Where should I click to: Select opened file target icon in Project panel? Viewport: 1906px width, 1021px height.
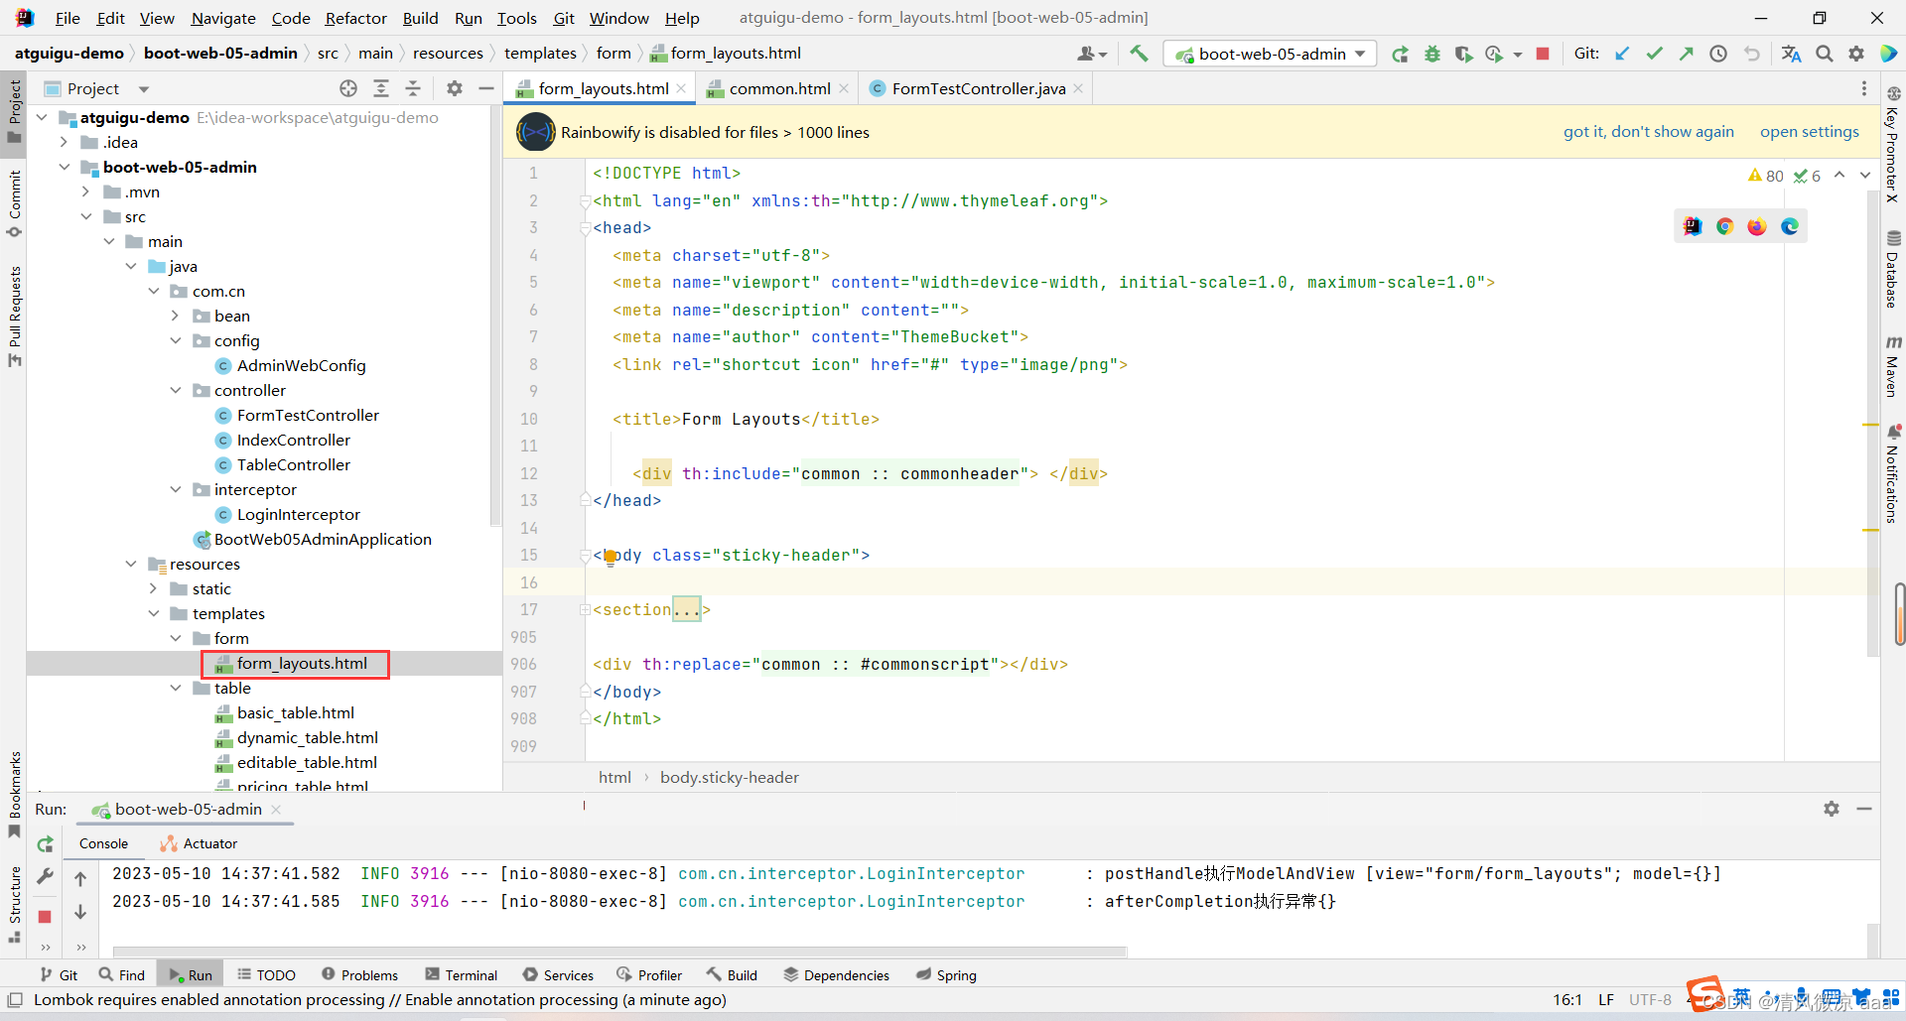[348, 88]
